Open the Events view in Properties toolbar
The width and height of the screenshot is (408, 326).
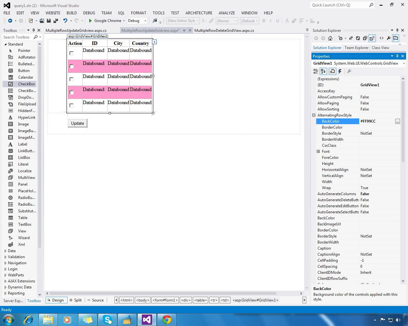tap(340, 71)
